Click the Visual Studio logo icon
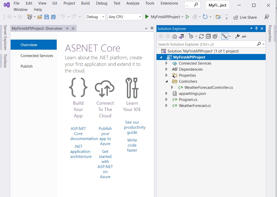 7,5
